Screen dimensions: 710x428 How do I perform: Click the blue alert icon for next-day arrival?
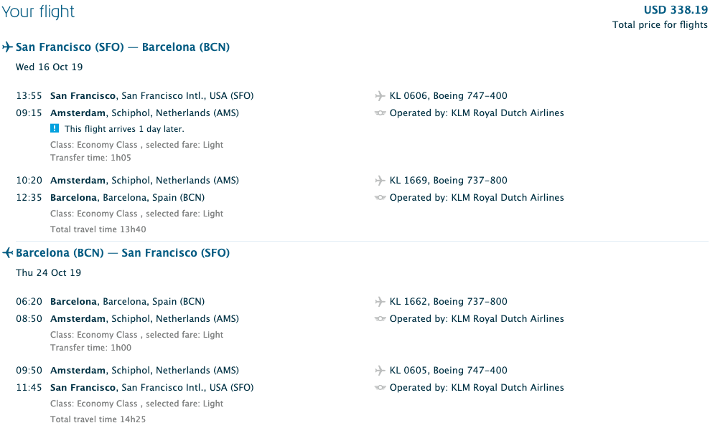coord(55,129)
